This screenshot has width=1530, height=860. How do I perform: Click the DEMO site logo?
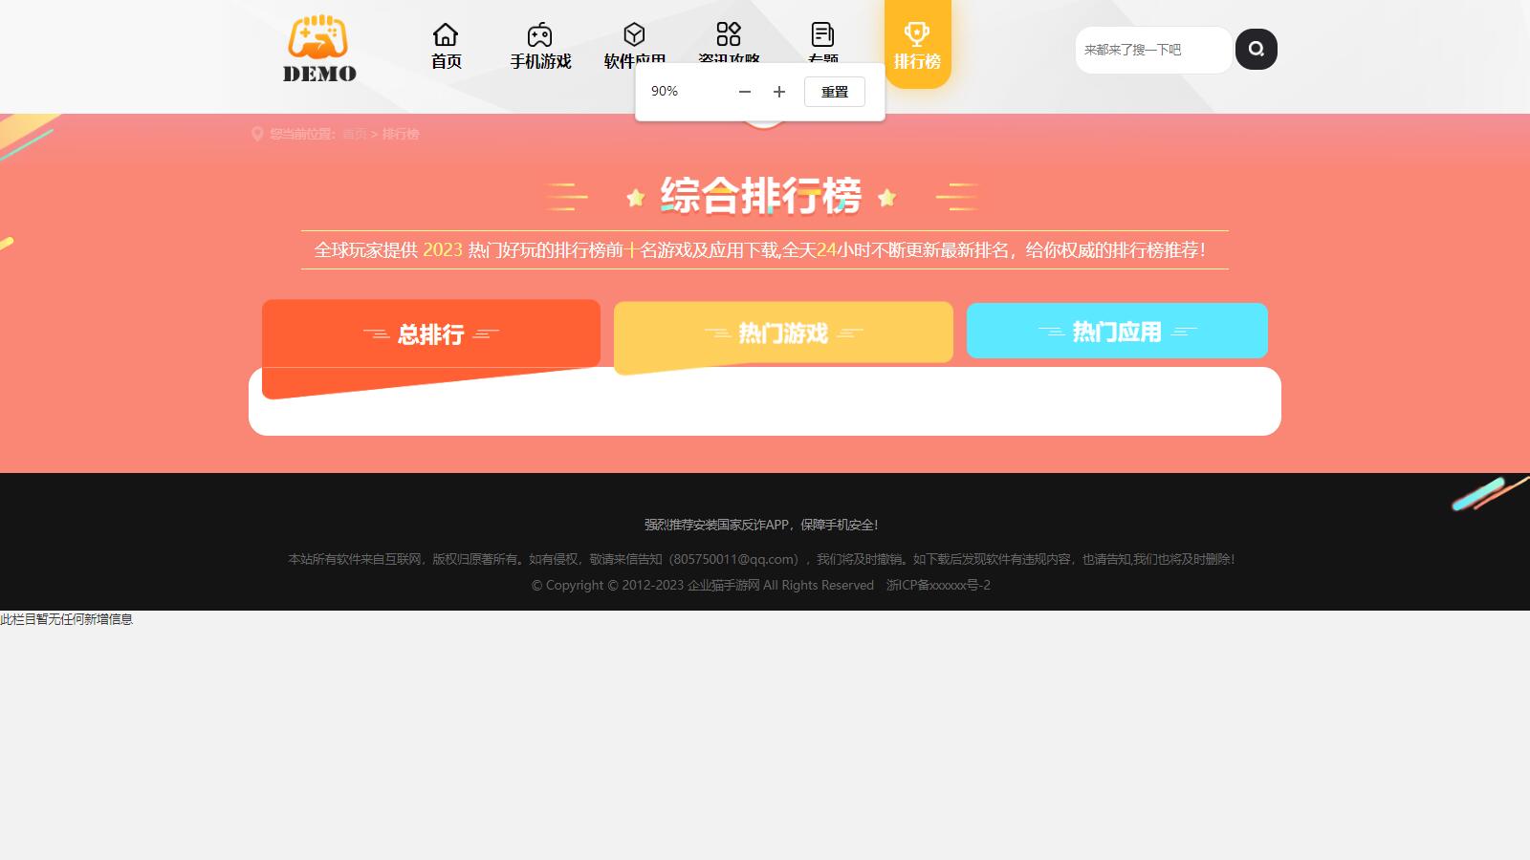[x=318, y=48]
